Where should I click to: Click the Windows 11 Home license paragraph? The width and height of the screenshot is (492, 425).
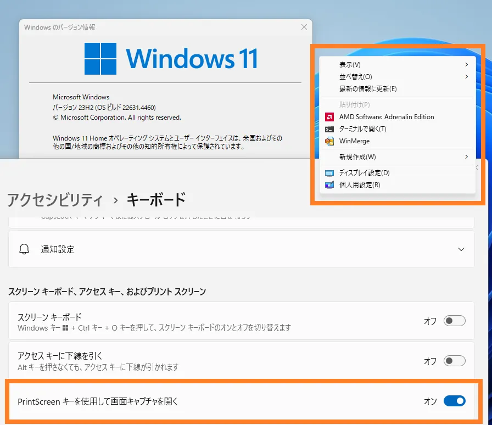(167, 142)
